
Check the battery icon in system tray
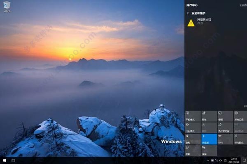pyautogui.click(x=212, y=160)
